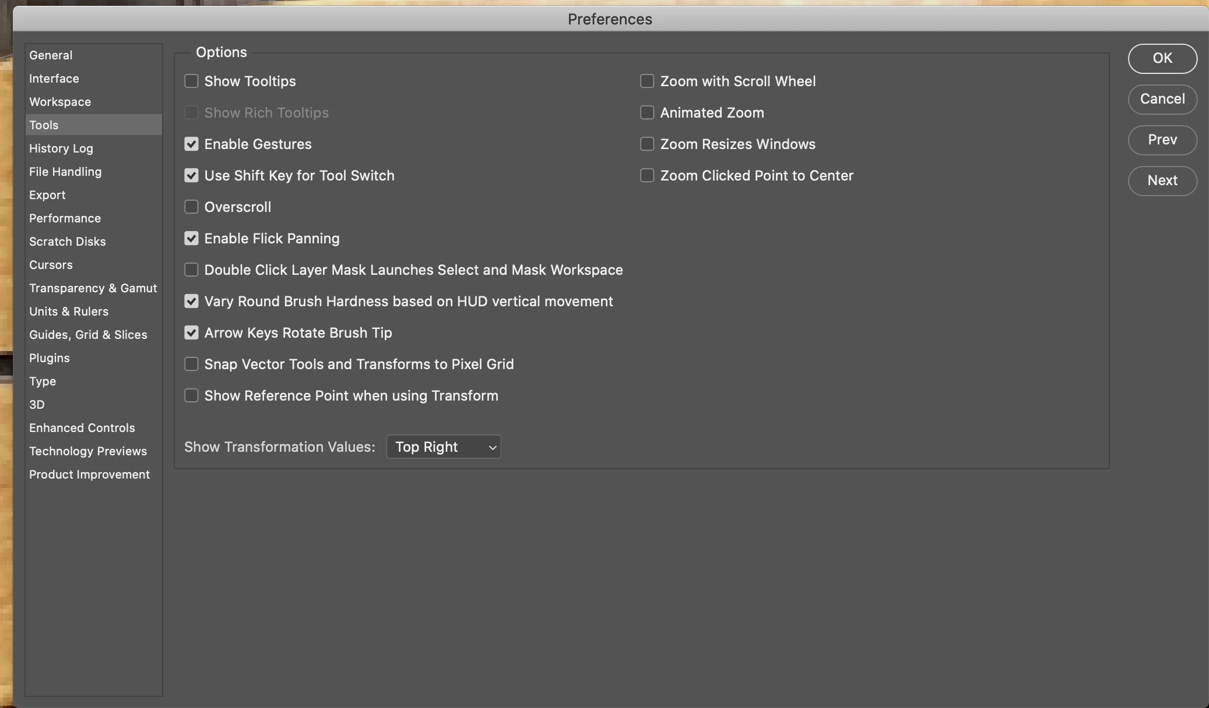
Task: Go to Cursors preferences category
Action: pos(51,265)
